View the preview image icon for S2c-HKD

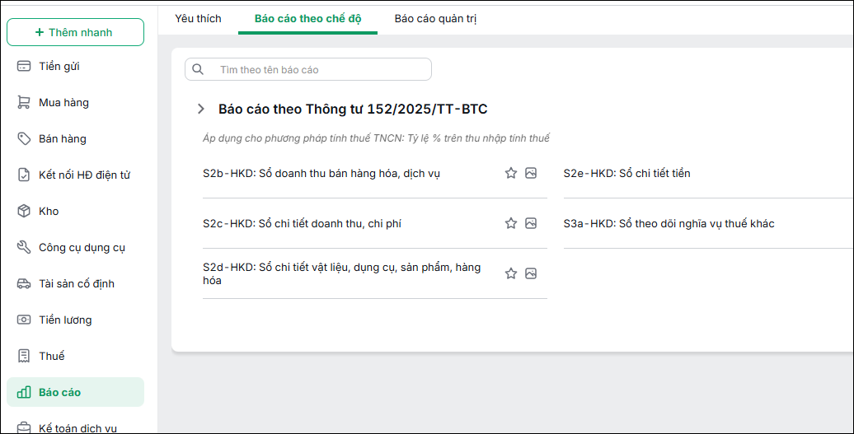531,223
